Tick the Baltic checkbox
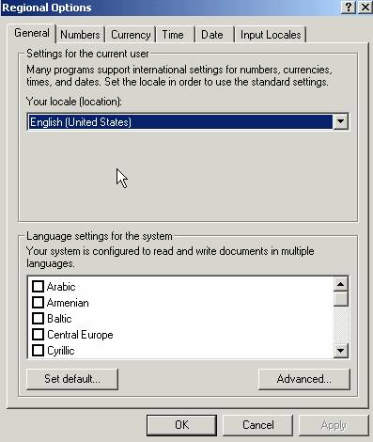This screenshot has width=373, height=442. coord(38,318)
